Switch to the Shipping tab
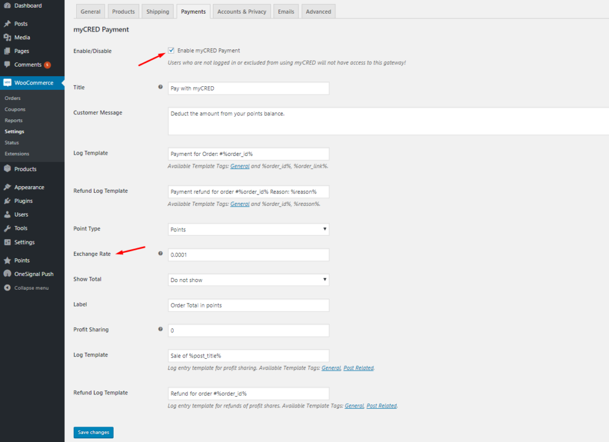Viewport: 609px width, 442px height. [158, 12]
